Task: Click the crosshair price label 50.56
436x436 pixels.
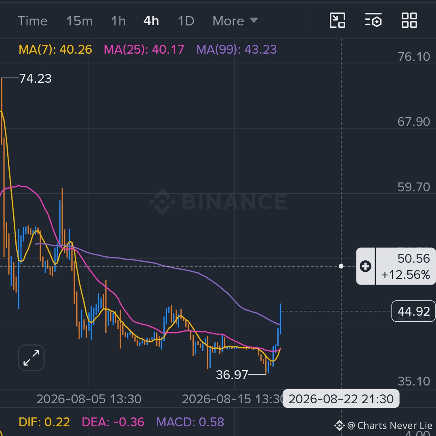Action: point(414,258)
